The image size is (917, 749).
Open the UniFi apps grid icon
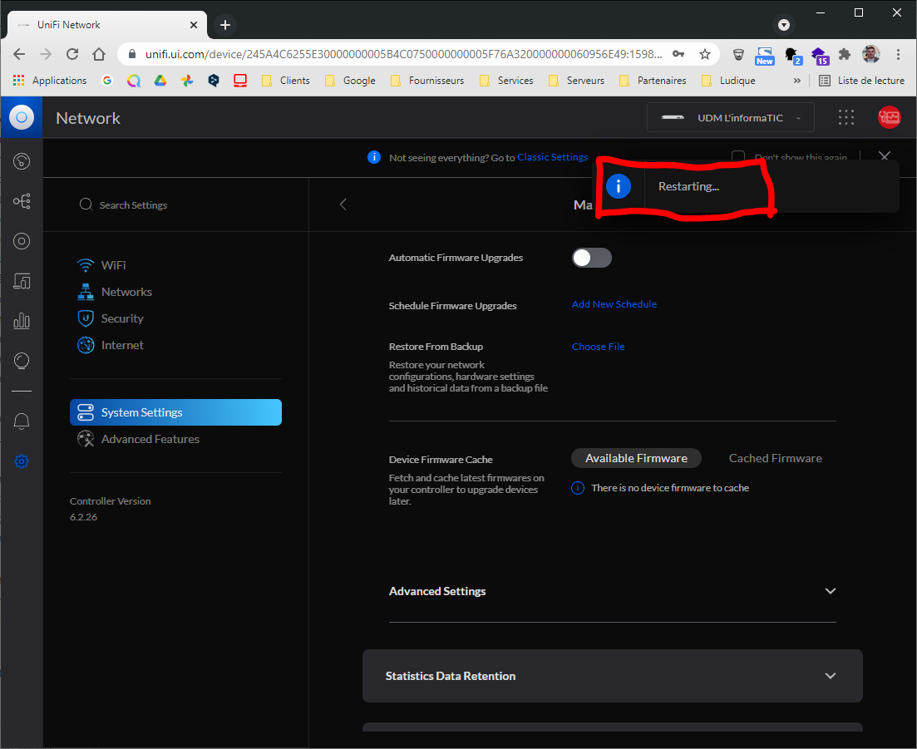pyautogui.click(x=846, y=118)
